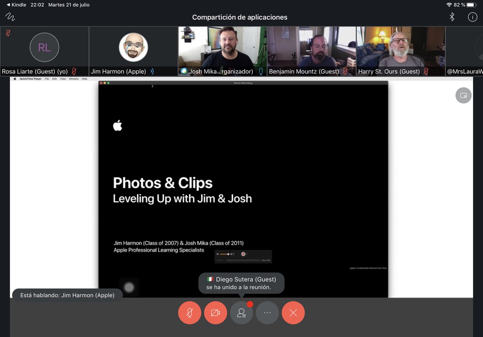This screenshot has height=337, width=483.
Task: Click the 'Zero KB' recording size label
Action: [x=266, y=261]
